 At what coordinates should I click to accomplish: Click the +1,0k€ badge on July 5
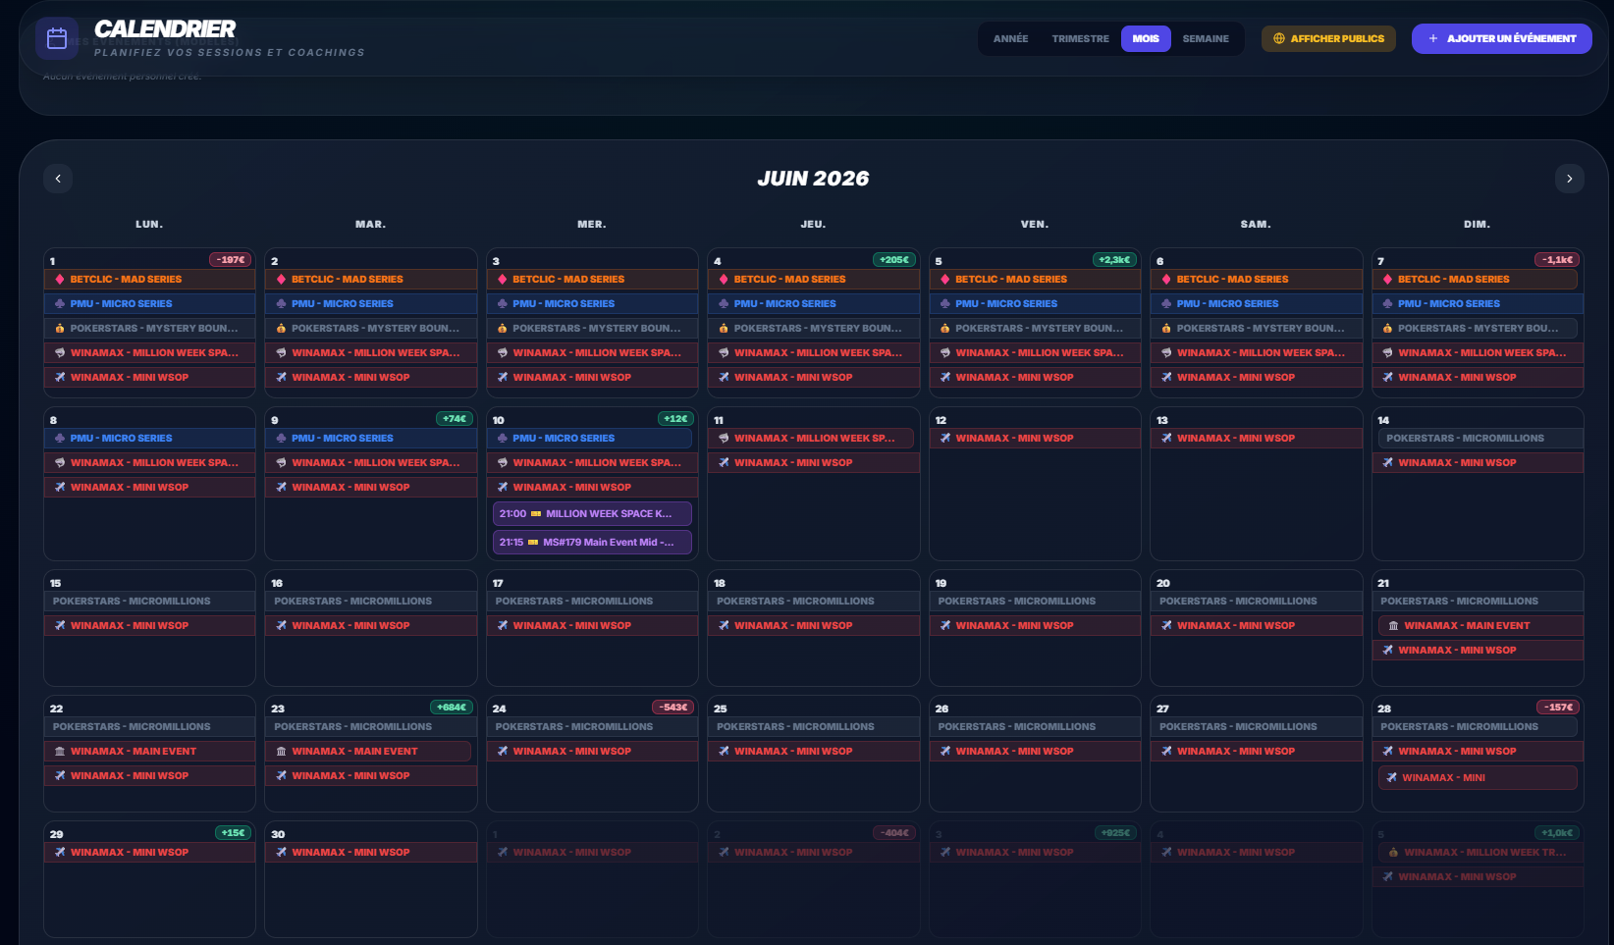click(1558, 833)
